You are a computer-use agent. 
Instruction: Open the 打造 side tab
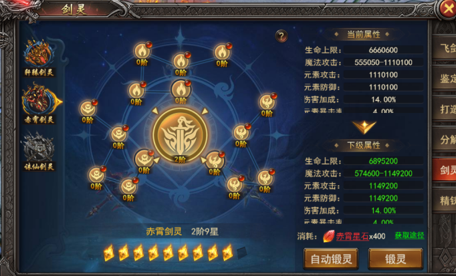444,109
